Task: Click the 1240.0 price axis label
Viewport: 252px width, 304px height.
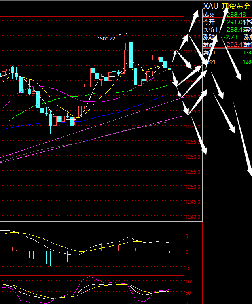Action: coord(193,217)
